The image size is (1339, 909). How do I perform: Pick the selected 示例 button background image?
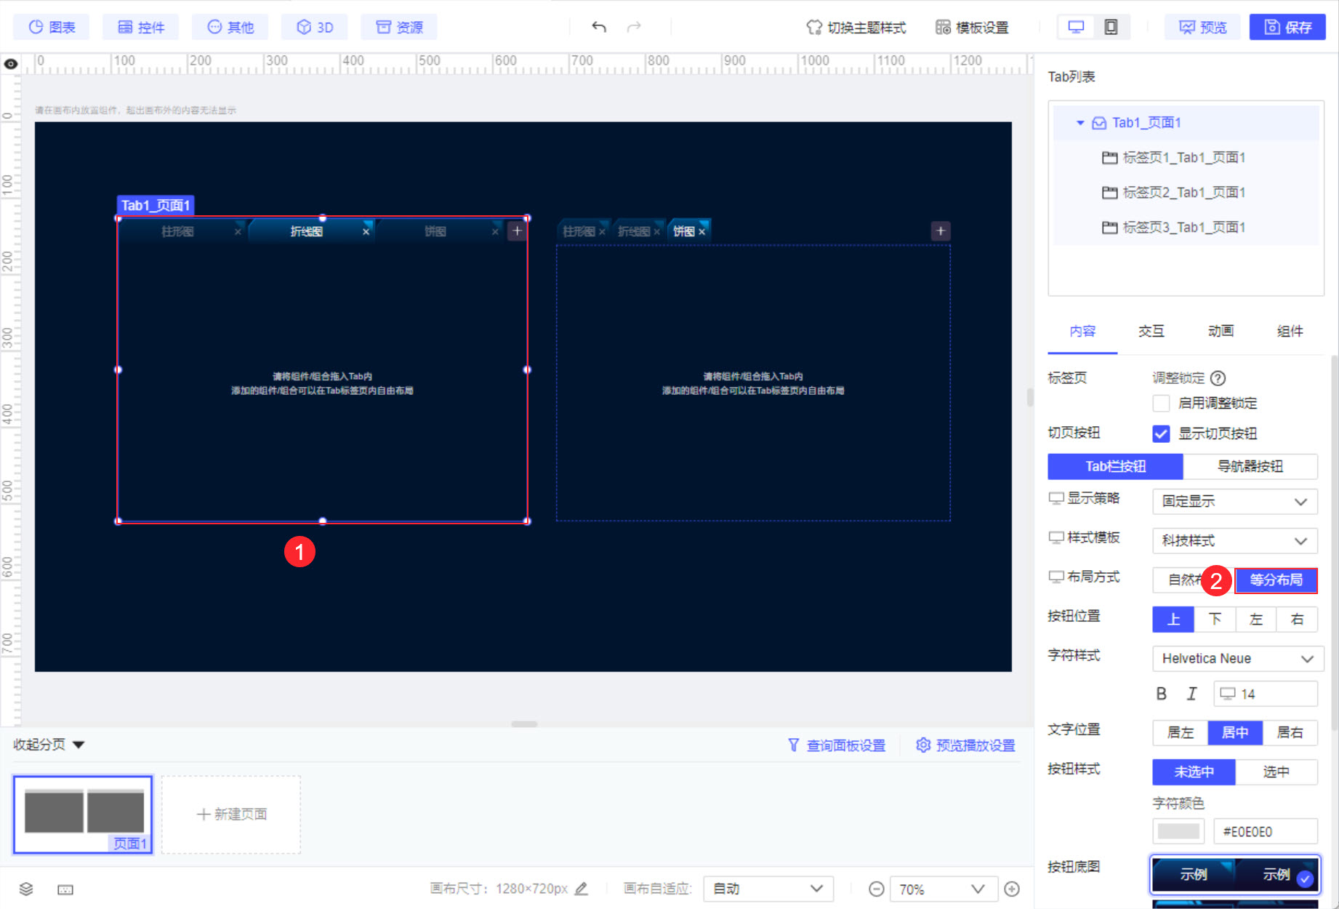[x=1234, y=874]
